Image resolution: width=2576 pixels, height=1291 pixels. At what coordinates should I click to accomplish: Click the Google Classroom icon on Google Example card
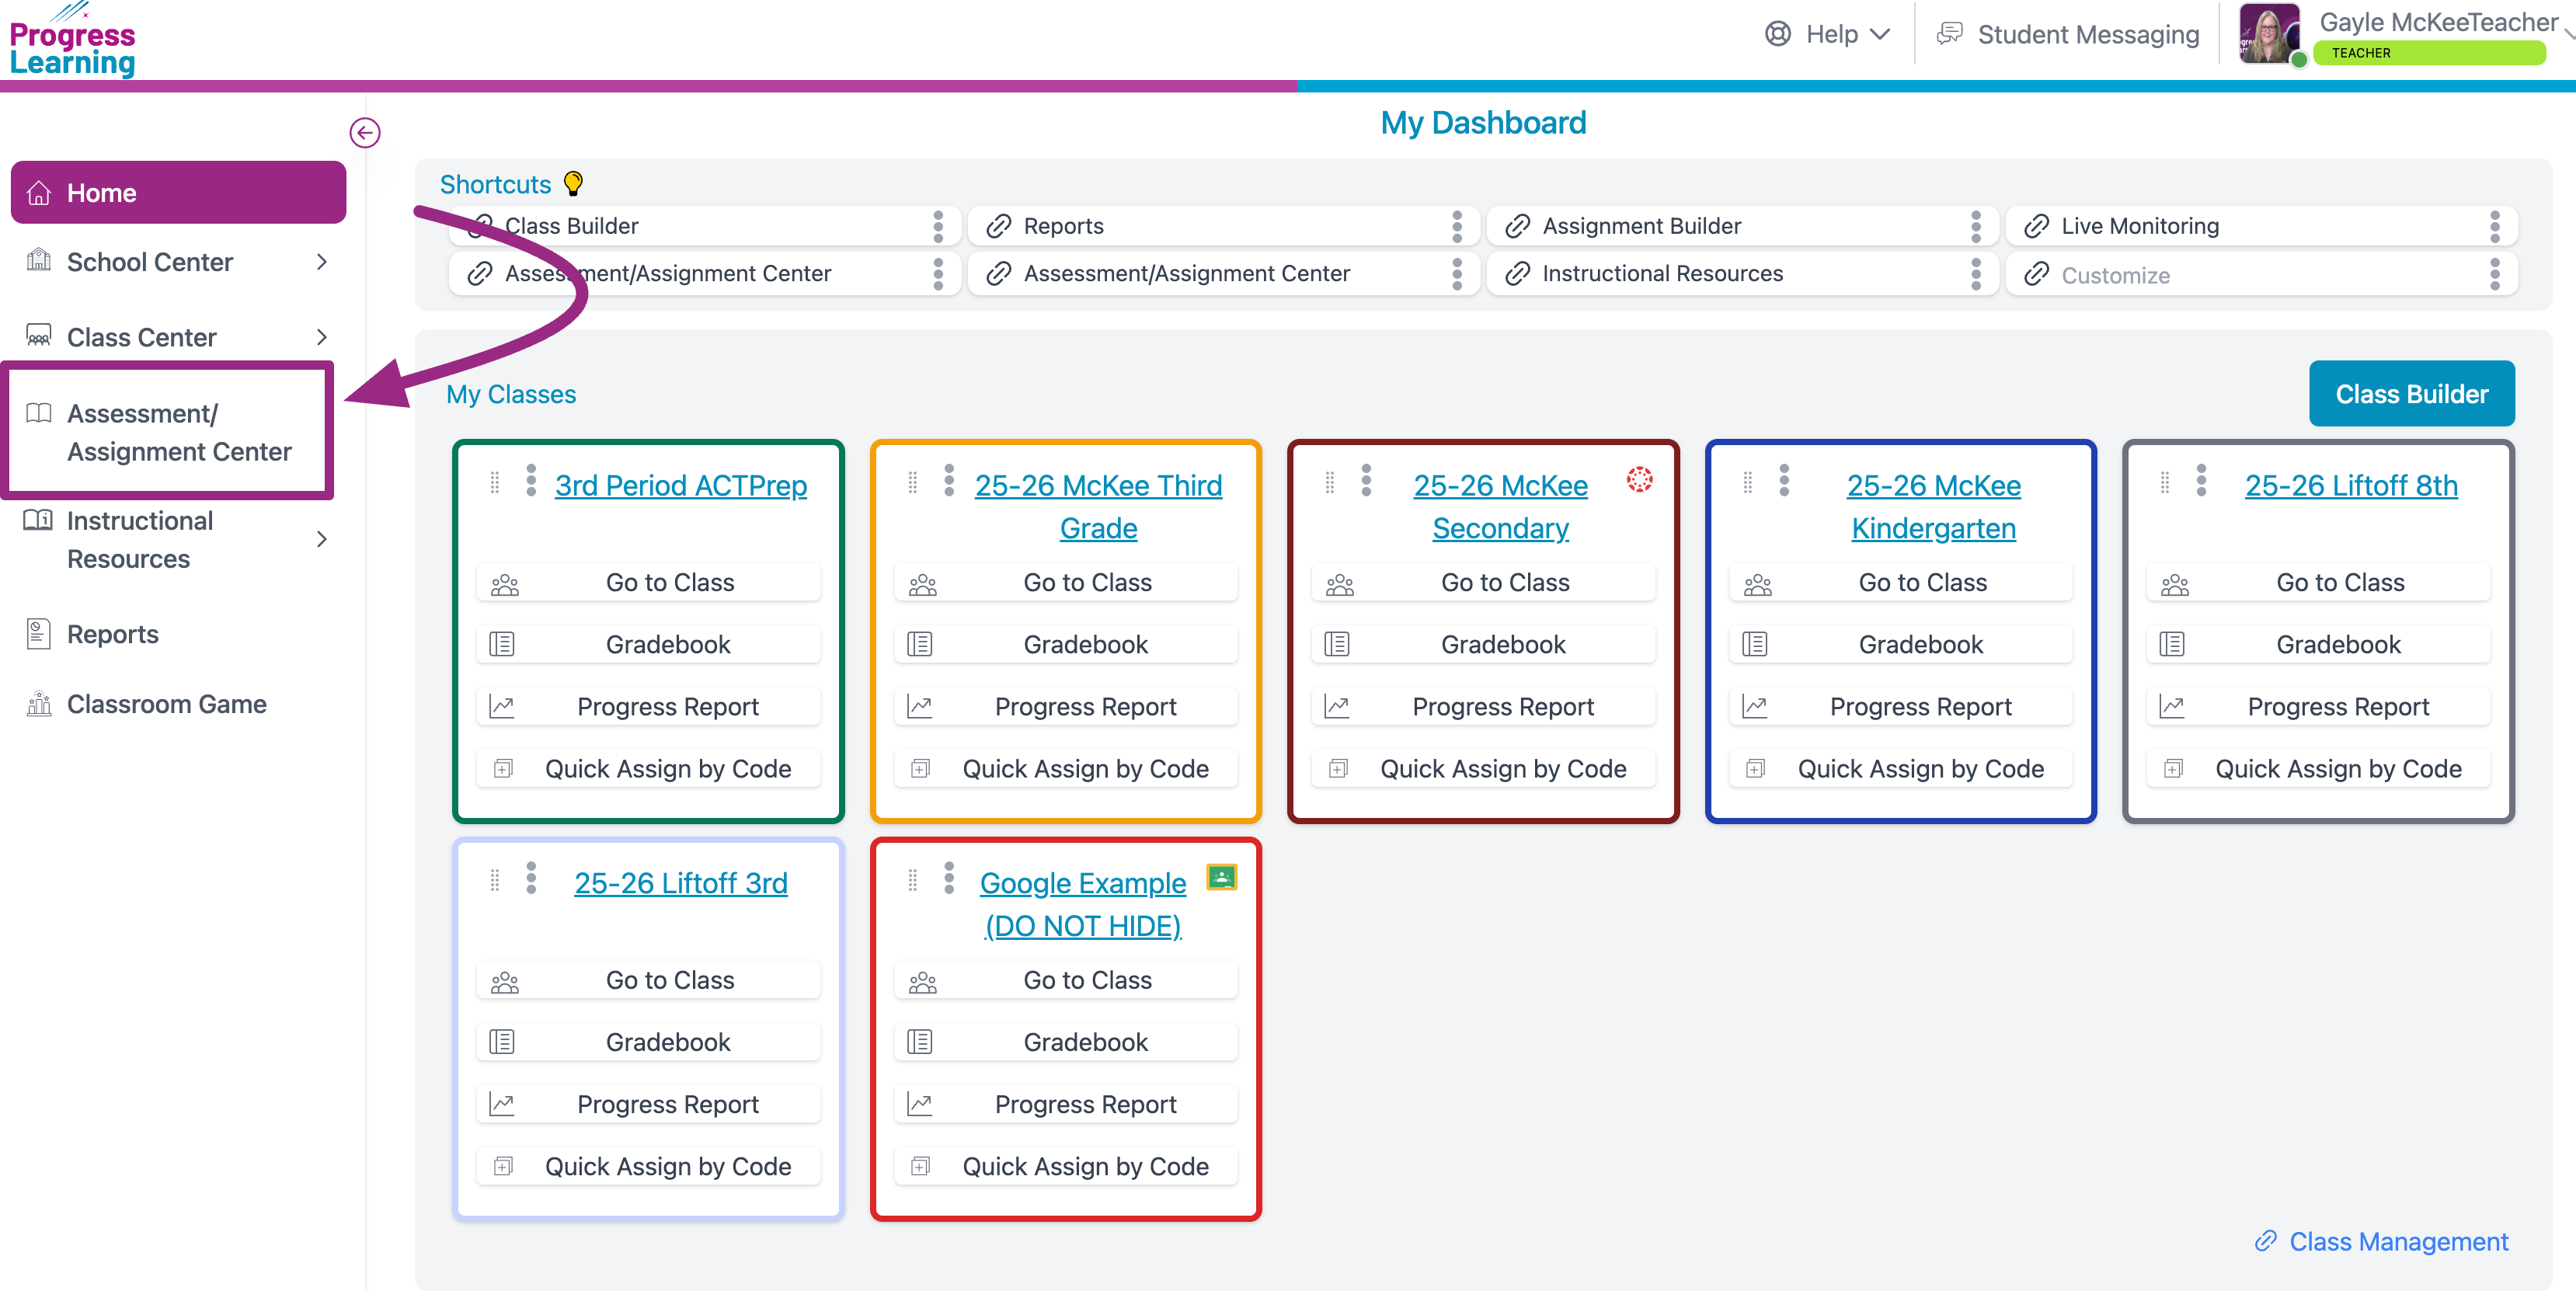tap(1221, 877)
